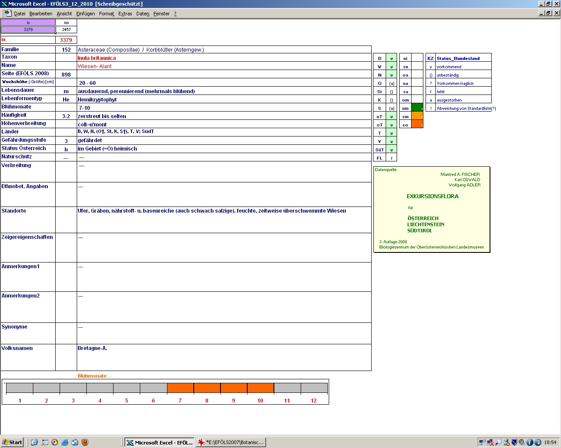Click the dark green um color cell
The width and height of the screenshot is (561, 448).
(417, 108)
